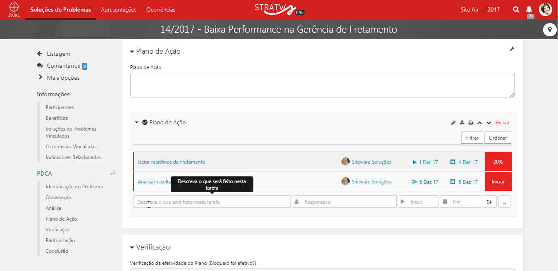This screenshot has width=558, height=271.
Task: Click the add task list-plus button
Action: click(x=489, y=202)
